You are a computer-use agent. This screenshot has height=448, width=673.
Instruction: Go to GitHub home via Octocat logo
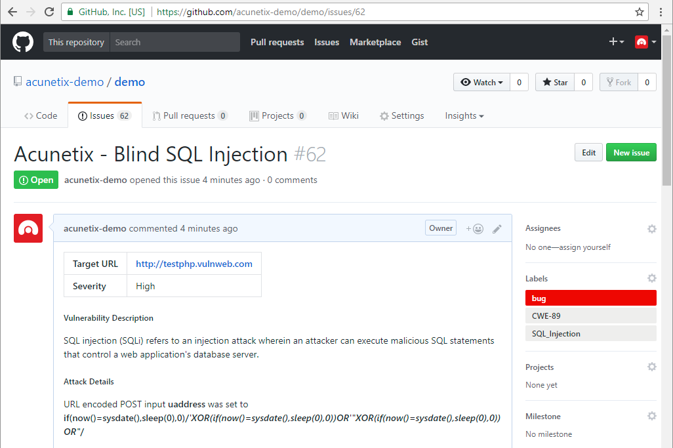pos(23,42)
